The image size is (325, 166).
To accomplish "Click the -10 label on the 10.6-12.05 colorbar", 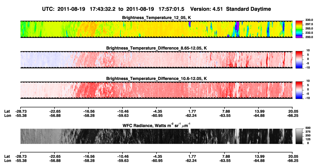I will tap(308, 98).
